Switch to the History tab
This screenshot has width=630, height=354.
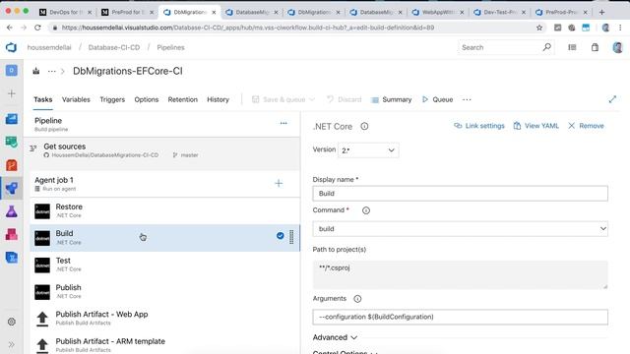218,99
